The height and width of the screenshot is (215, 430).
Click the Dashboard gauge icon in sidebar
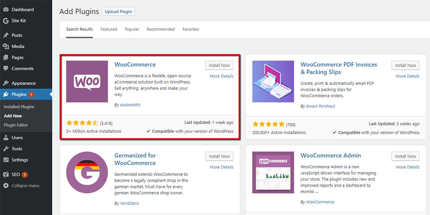click(6, 9)
